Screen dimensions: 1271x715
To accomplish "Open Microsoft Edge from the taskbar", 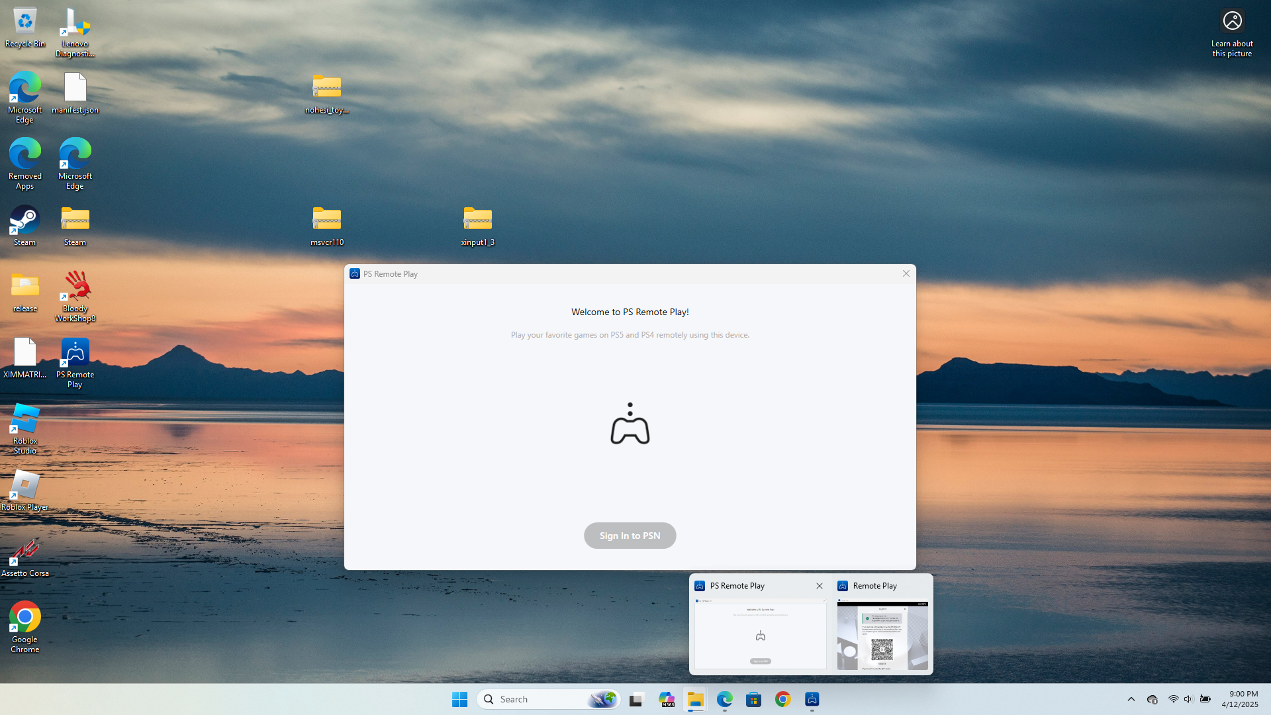I will (x=724, y=699).
